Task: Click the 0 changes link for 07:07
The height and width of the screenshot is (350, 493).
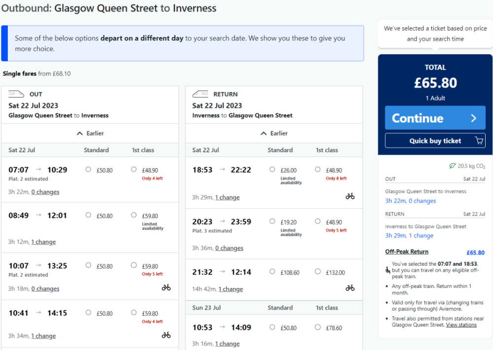Action: [45, 192]
